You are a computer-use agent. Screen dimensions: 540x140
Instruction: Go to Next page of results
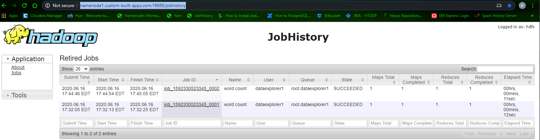pyautogui.click(x=511, y=134)
